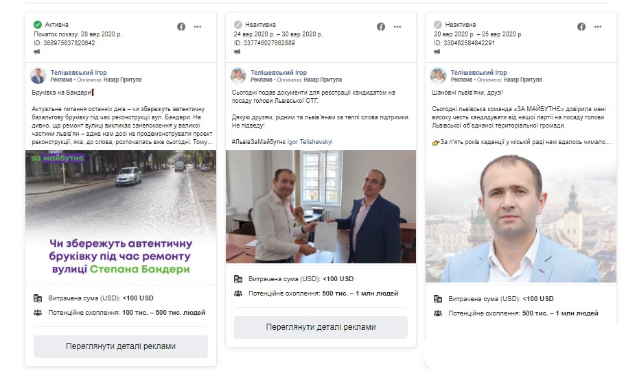Click the green Активна status checkmark icon

(38, 25)
